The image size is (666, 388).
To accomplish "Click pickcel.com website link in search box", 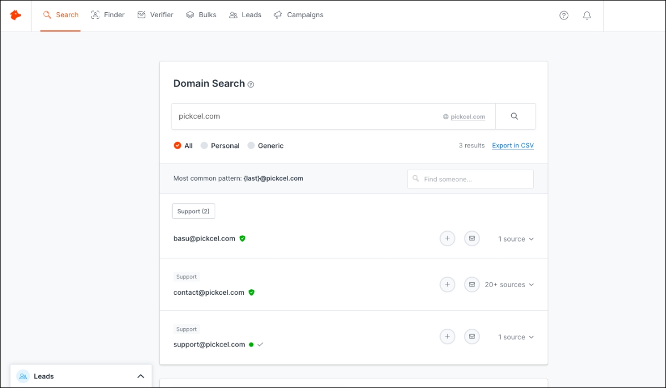I will point(464,117).
